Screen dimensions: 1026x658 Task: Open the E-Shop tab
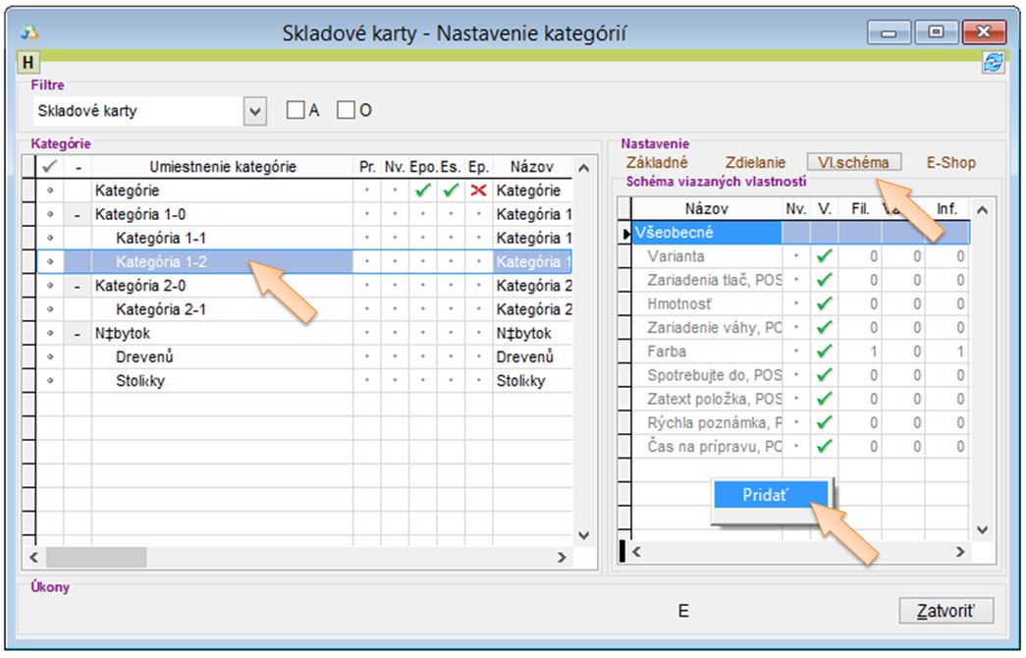[950, 163]
